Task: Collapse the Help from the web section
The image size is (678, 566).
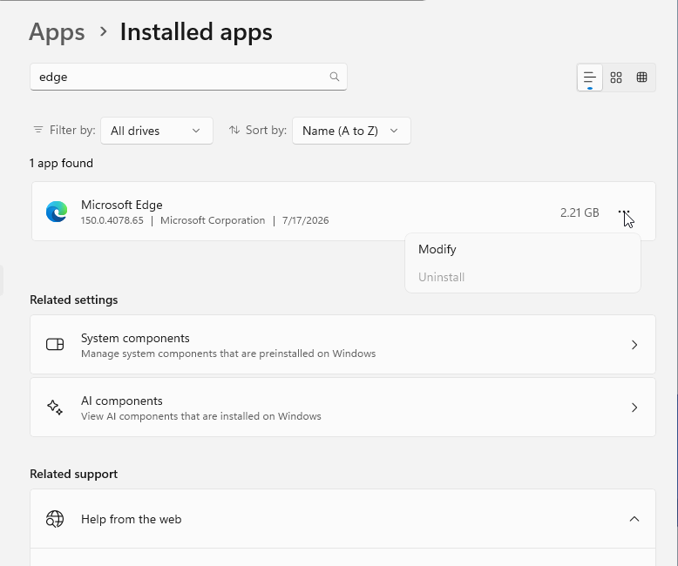Action: click(x=634, y=519)
